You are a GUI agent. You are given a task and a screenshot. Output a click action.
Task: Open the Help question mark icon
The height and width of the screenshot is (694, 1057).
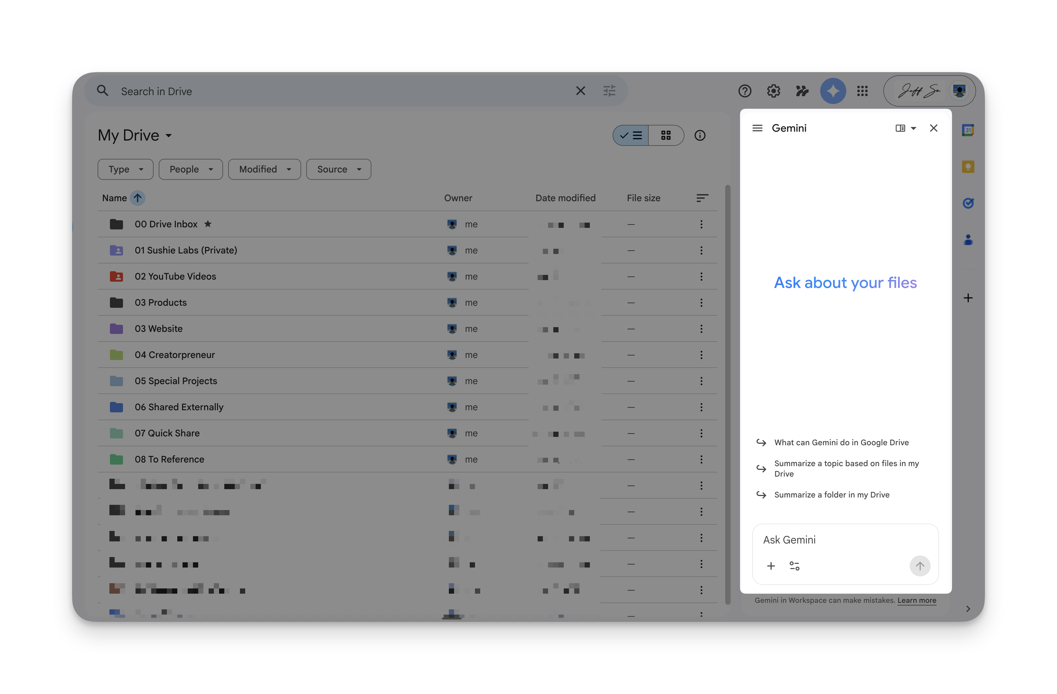[x=745, y=91]
